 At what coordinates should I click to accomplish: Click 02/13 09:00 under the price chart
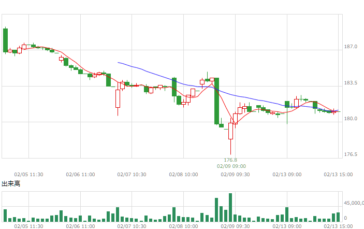(287, 175)
